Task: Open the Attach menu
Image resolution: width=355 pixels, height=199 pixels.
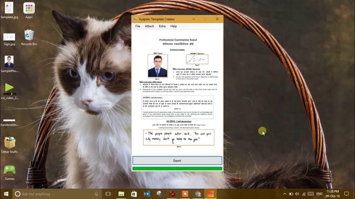Action: coord(149,26)
